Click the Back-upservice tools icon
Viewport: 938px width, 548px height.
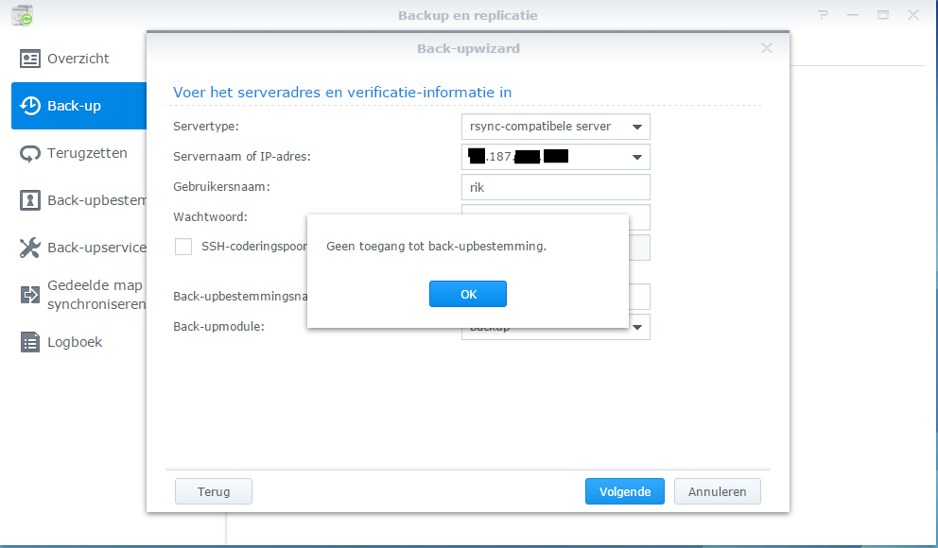point(30,248)
